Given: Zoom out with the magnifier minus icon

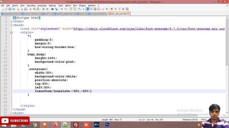Looking at the screenshot, I should (65, 9).
